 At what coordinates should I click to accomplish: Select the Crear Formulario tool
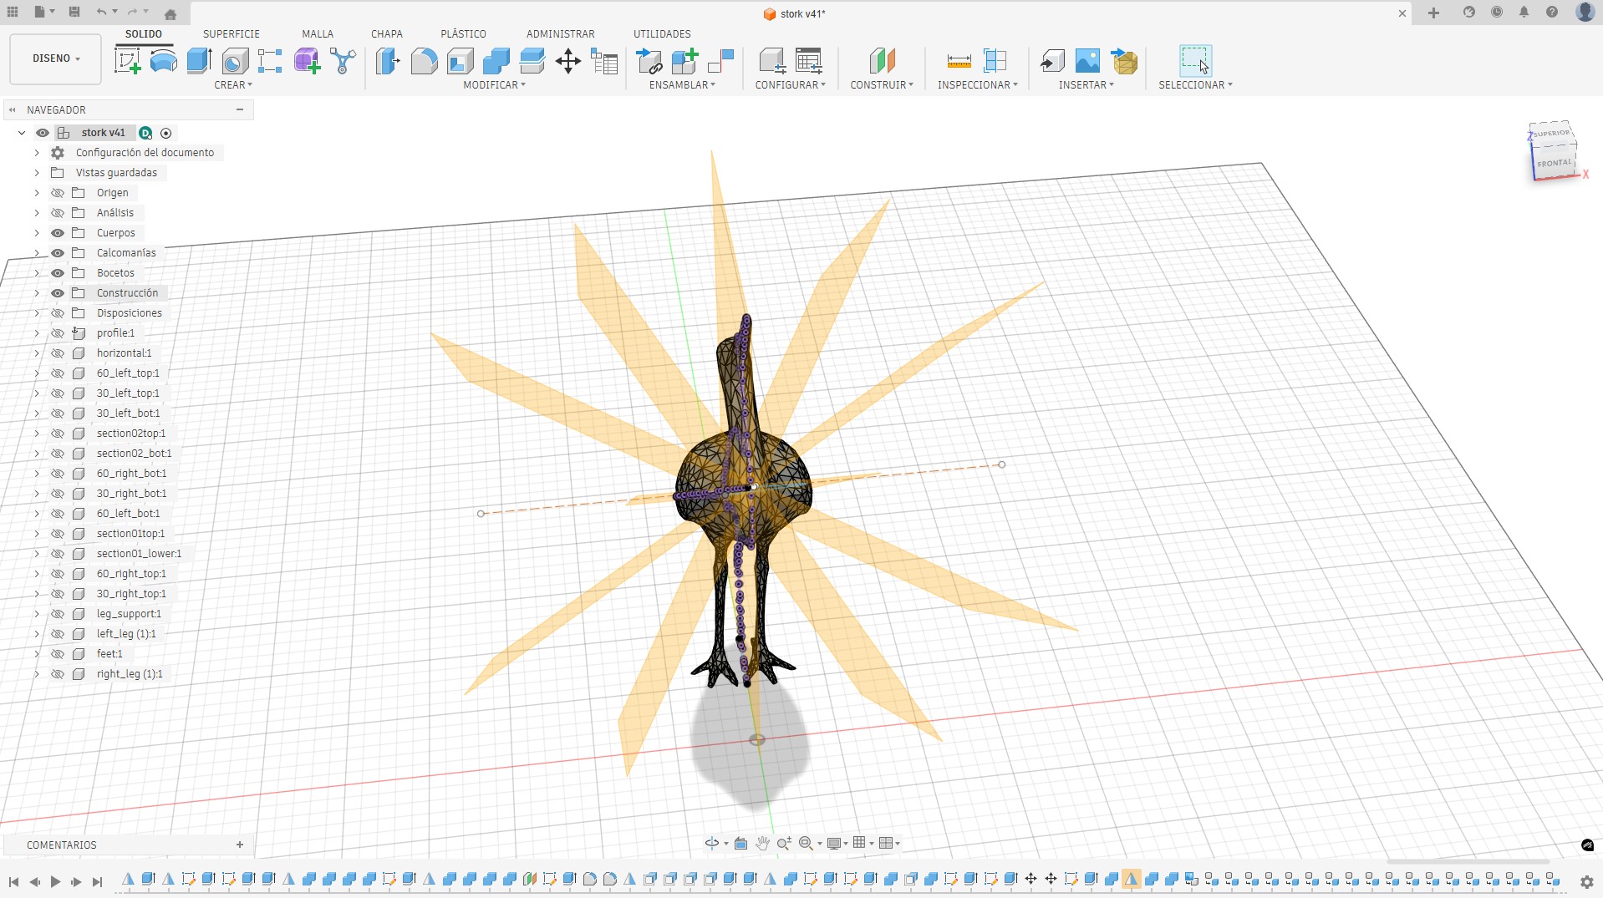306,60
